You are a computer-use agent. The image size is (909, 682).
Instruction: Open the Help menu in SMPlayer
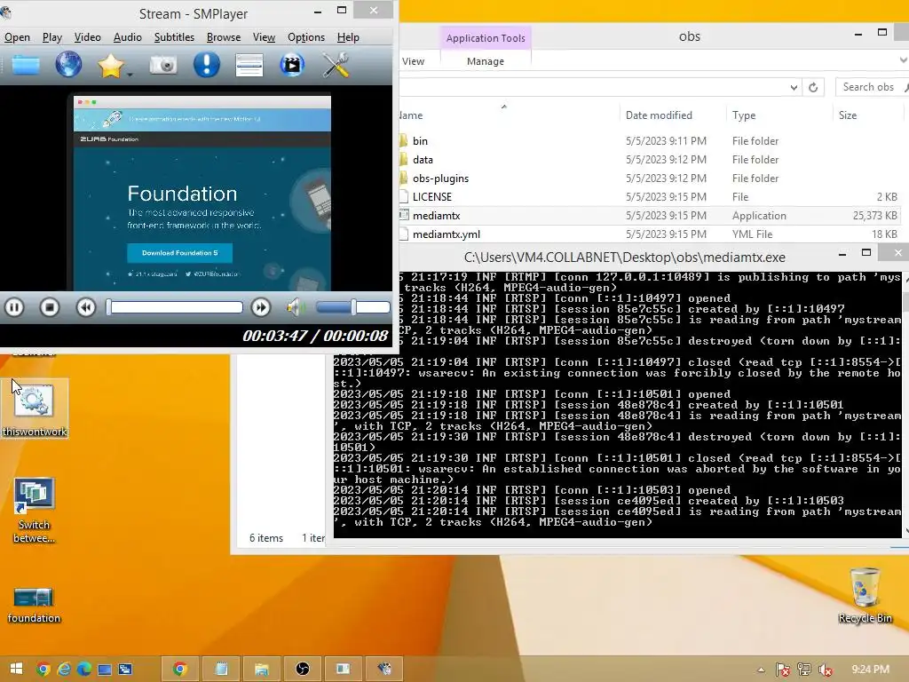pyautogui.click(x=348, y=37)
